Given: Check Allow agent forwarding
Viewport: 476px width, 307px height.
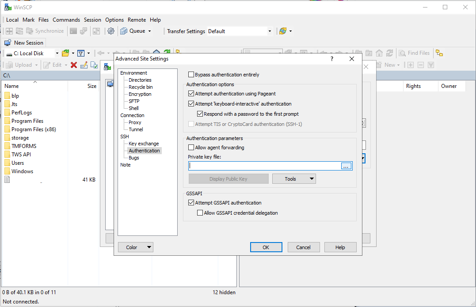Looking at the screenshot, I should coord(191,148).
